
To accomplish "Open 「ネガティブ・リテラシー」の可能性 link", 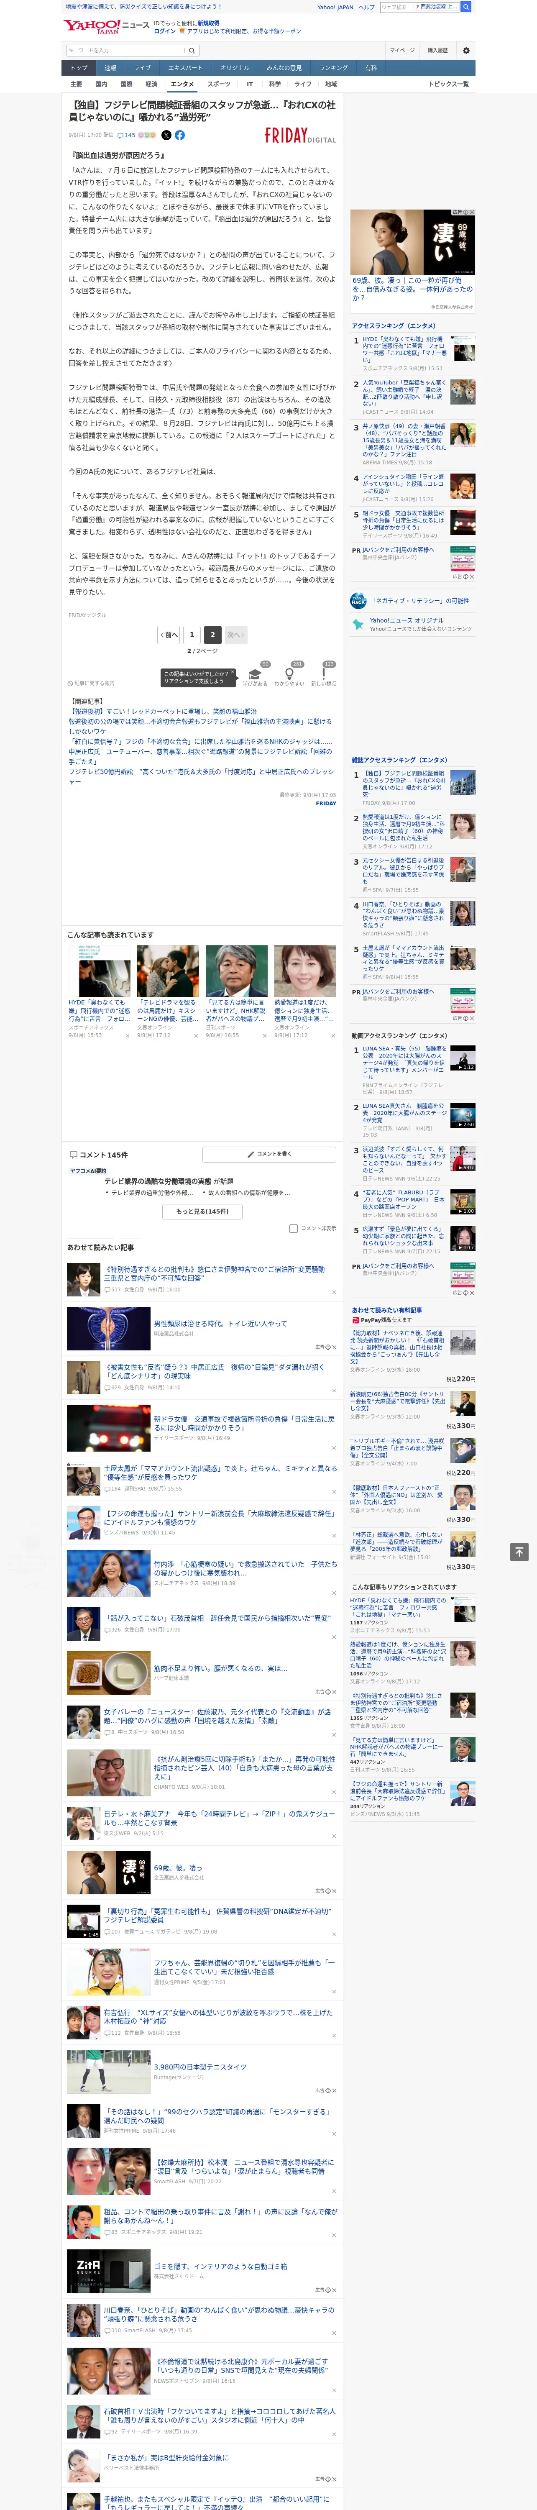I will 420,601.
